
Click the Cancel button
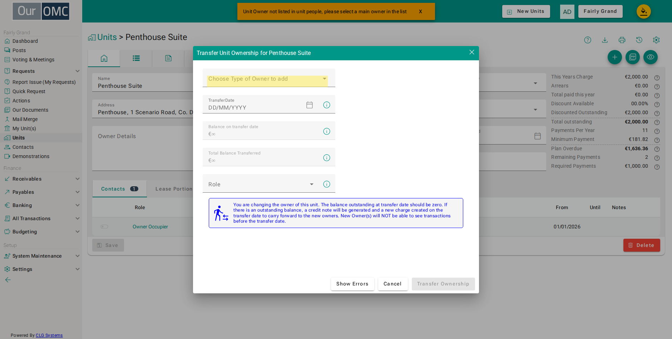tap(393, 284)
